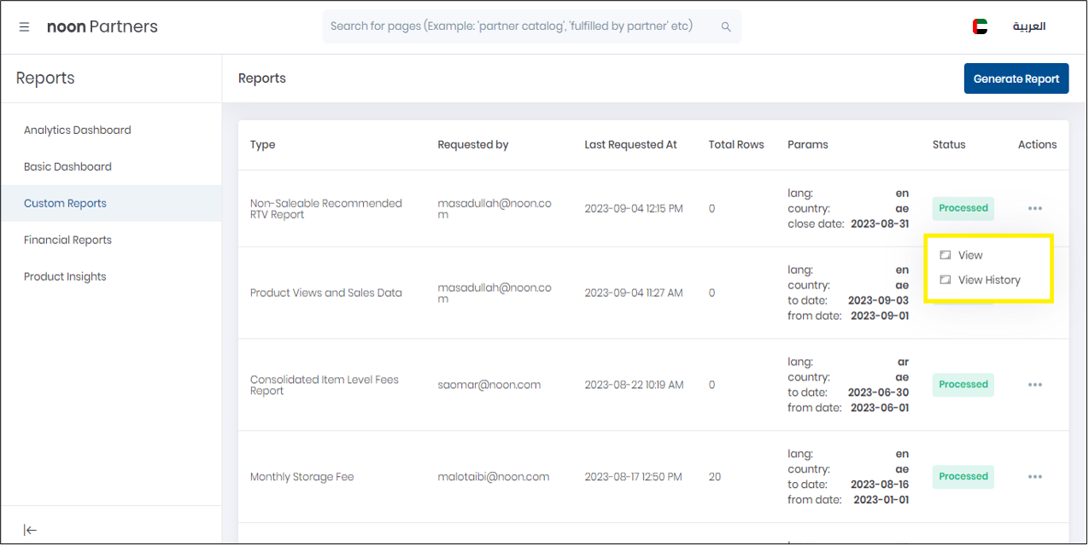Click the UAE flag country icon
1089x546 pixels.
point(980,26)
